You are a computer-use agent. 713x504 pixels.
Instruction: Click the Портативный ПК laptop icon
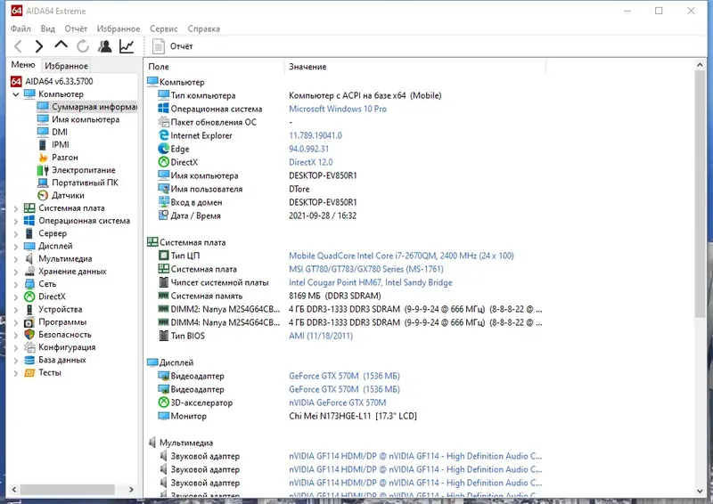tap(43, 183)
